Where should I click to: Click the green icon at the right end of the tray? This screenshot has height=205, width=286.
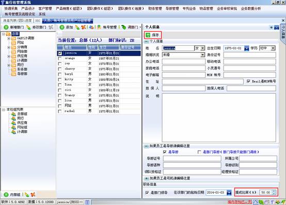tap(283, 202)
